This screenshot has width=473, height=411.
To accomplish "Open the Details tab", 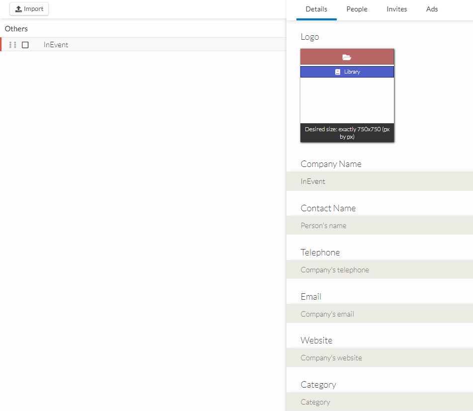I will click(x=316, y=9).
